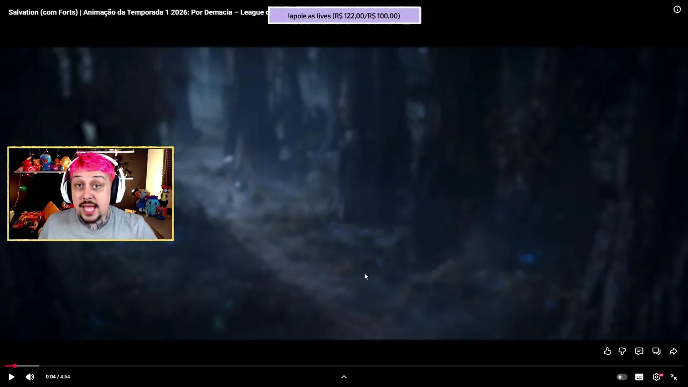Click the video title text

[138, 12]
